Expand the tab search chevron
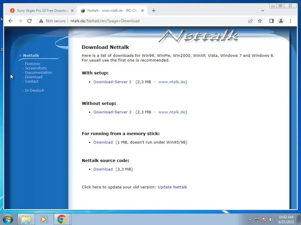Image resolution: width=301 pixels, height=225 pixels. click(x=263, y=11)
